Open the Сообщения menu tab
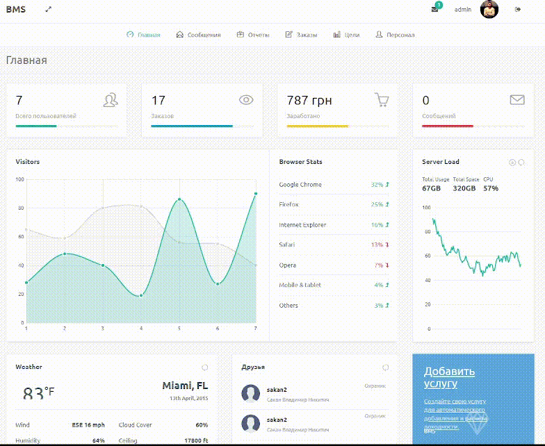This screenshot has width=545, height=446. point(199,35)
